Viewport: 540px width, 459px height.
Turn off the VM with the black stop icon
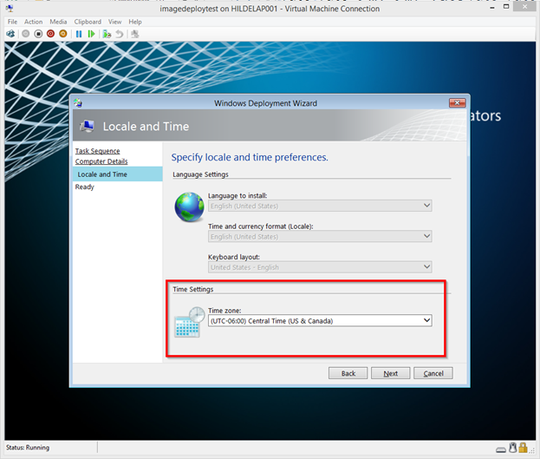tap(38, 34)
